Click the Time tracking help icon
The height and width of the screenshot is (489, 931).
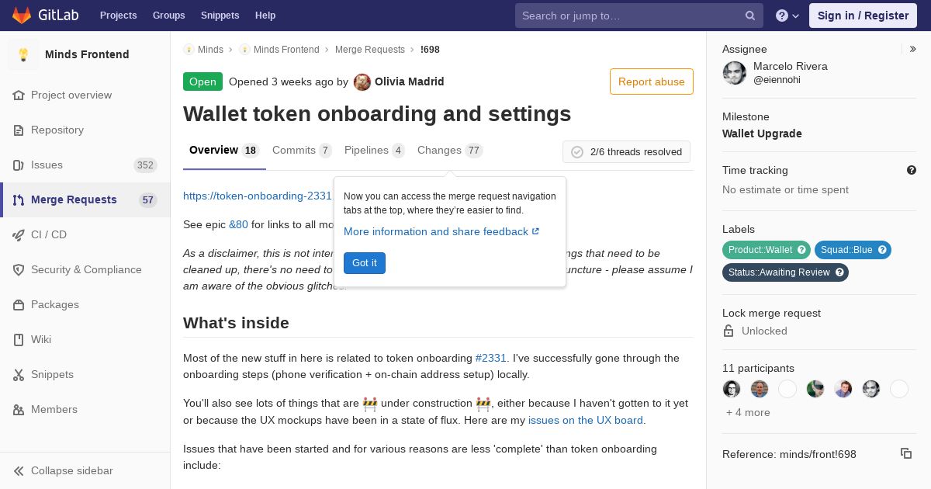click(x=912, y=170)
